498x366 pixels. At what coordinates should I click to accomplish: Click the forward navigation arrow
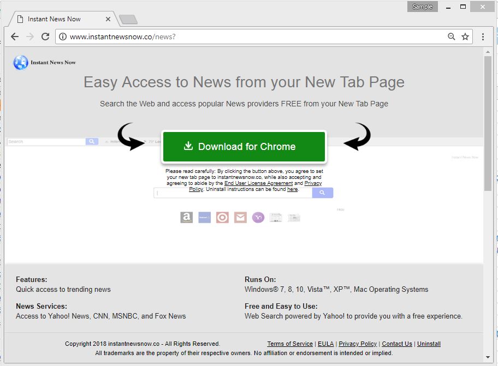[x=30, y=37]
